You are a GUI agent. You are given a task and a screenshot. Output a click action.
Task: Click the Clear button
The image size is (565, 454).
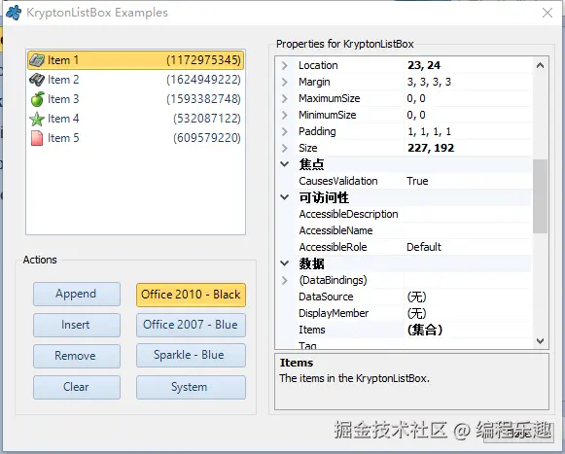[77, 387]
